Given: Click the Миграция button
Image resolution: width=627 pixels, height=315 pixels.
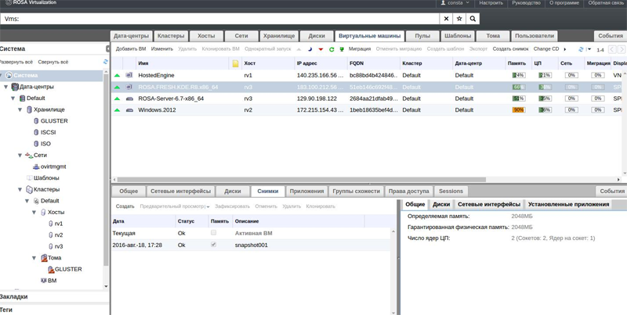Looking at the screenshot, I should tap(360, 49).
